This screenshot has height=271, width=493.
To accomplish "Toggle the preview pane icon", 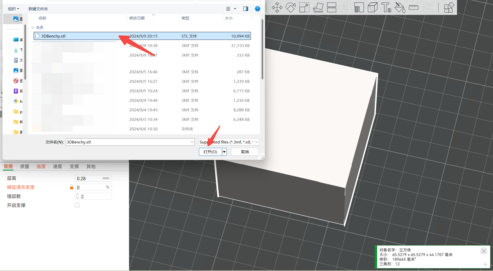I will pyautogui.click(x=246, y=9).
